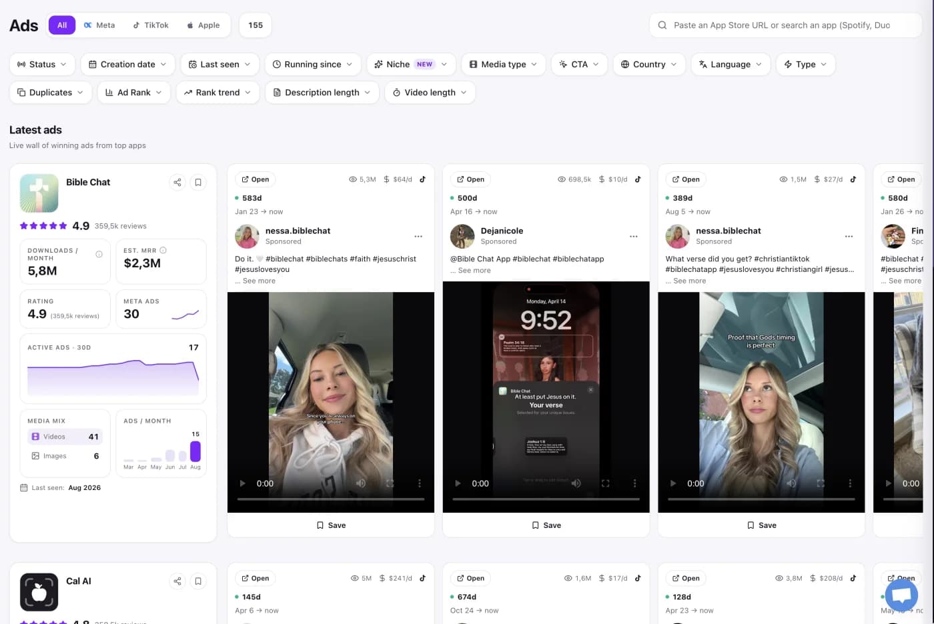Click the Dejanicole profile avatar
This screenshot has height=624, width=934.
click(462, 236)
